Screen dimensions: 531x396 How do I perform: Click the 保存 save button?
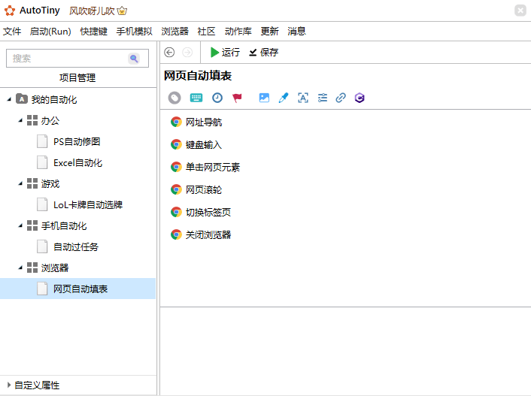pyautogui.click(x=264, y=52)
